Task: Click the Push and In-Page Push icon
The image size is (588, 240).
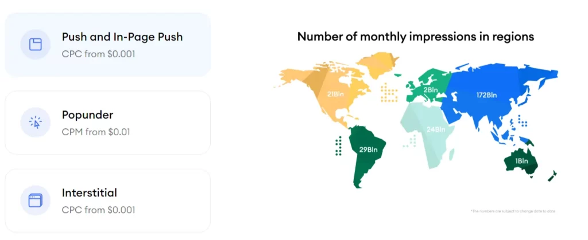Action: [35, 44]
